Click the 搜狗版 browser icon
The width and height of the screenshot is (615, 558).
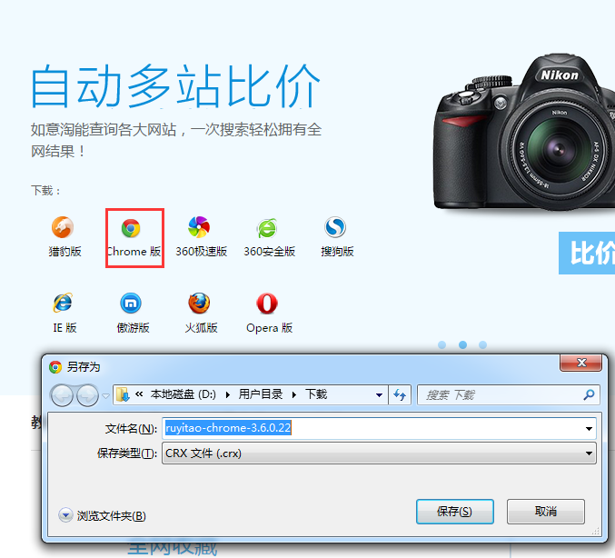(x=336, y=228)
